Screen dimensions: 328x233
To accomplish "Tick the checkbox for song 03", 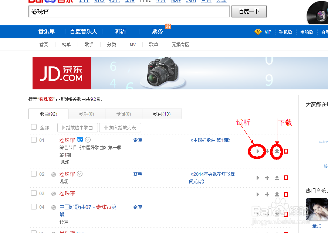I will [x=34, y=193].
